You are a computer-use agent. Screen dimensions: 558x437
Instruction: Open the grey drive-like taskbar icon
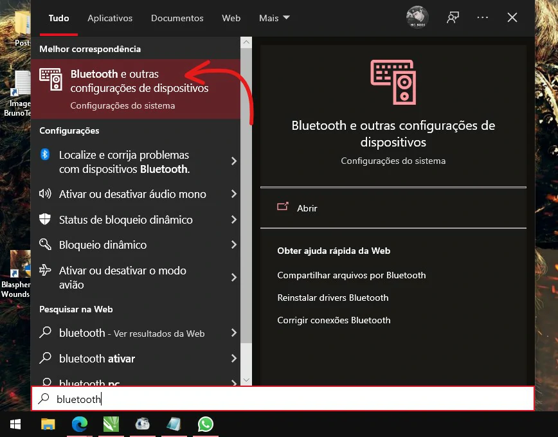tap(142, 424)
